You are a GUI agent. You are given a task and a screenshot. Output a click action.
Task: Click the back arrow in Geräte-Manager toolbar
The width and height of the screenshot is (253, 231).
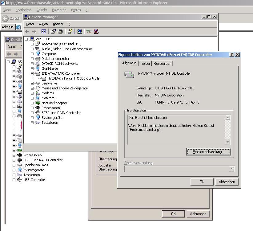(x=27, y=31)
